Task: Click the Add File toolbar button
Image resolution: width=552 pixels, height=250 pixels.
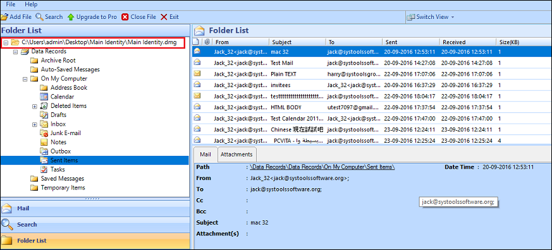Action: 16,17
